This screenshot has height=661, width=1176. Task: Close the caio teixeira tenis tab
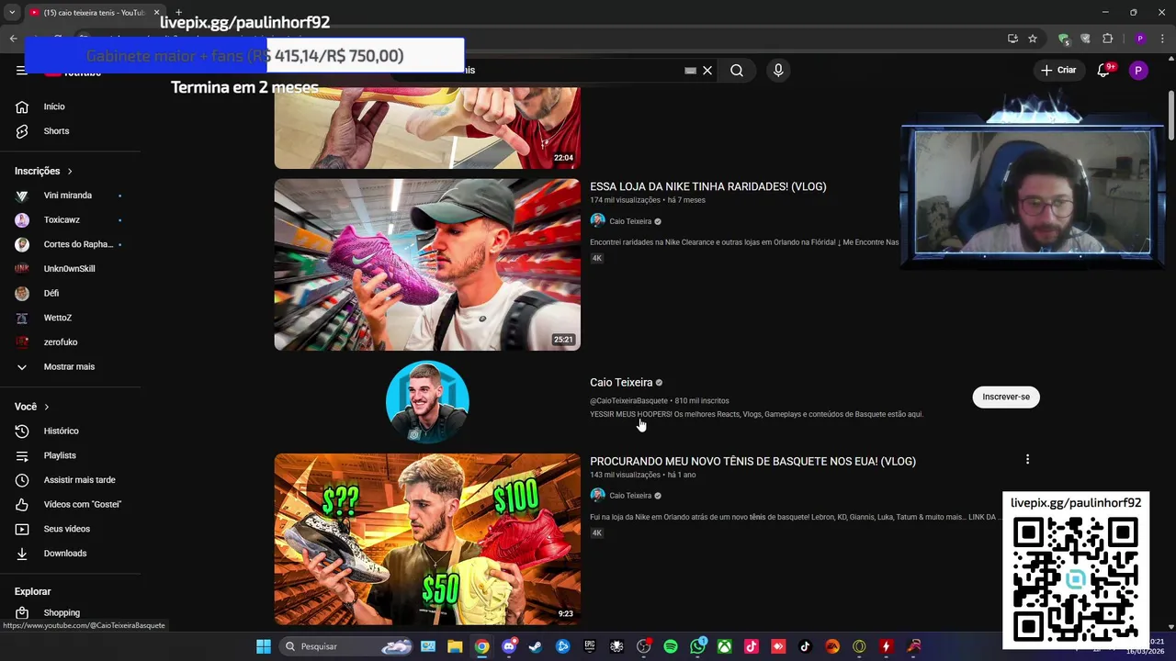156,13
